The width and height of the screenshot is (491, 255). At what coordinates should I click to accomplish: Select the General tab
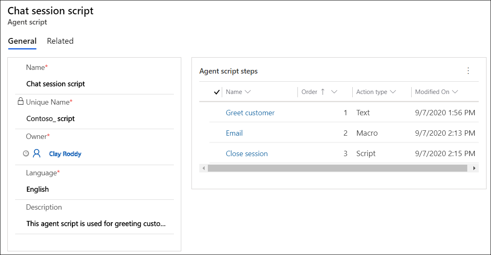click(22, 41)
